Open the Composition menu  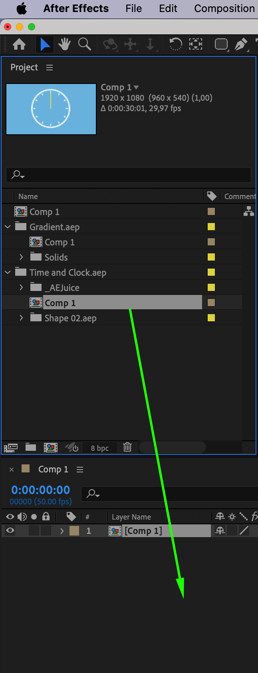point(224,8)
